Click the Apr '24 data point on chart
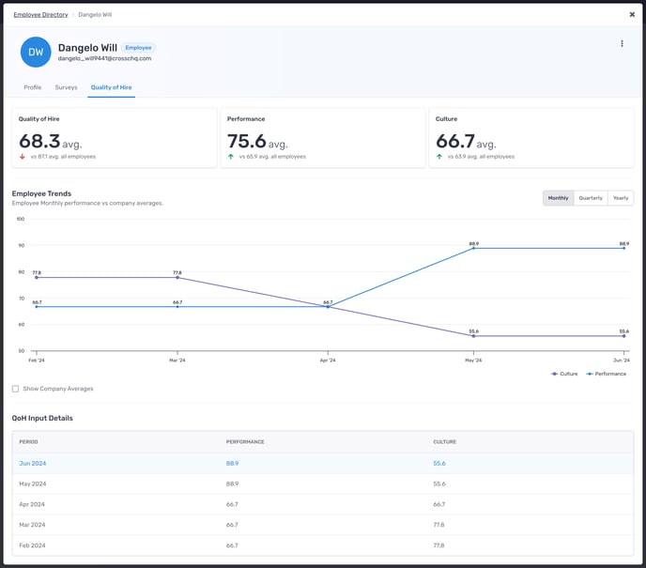 point(328,307)
